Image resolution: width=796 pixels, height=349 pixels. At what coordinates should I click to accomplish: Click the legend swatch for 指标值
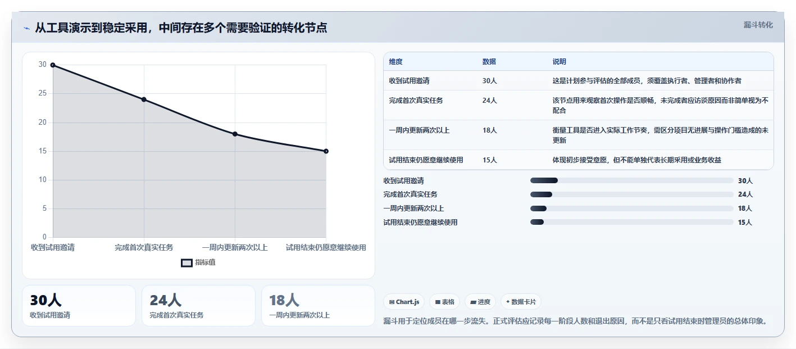tap(187, 262)
